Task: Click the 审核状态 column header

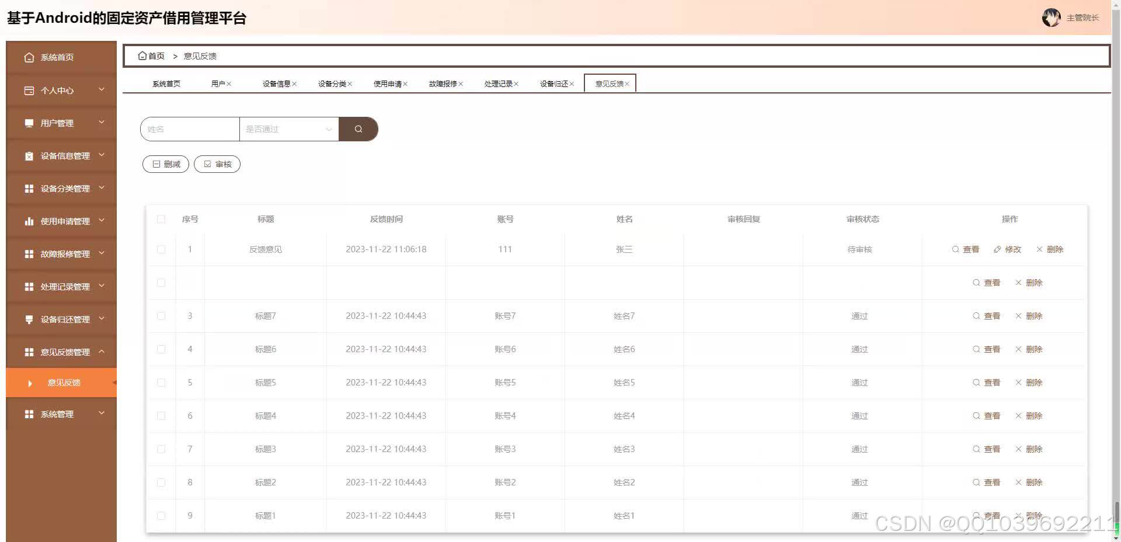Action: [862, 220]
